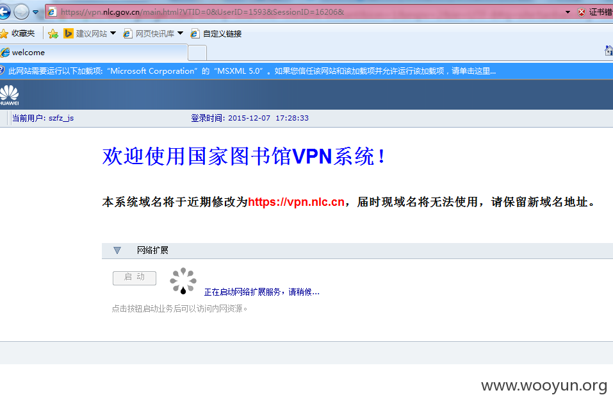Viewport: 613px width, 404px height.
Task: Click the 启动 start button
Action: pyautogui.click(x=135, y=278)
